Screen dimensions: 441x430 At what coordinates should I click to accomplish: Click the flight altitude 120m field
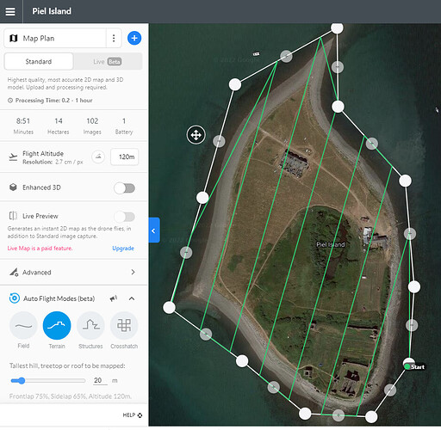coord(125,157)
